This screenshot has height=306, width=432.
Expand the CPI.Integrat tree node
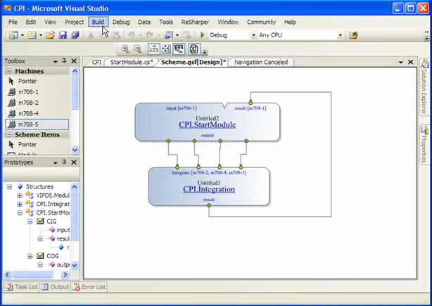[x=20, y=204]
